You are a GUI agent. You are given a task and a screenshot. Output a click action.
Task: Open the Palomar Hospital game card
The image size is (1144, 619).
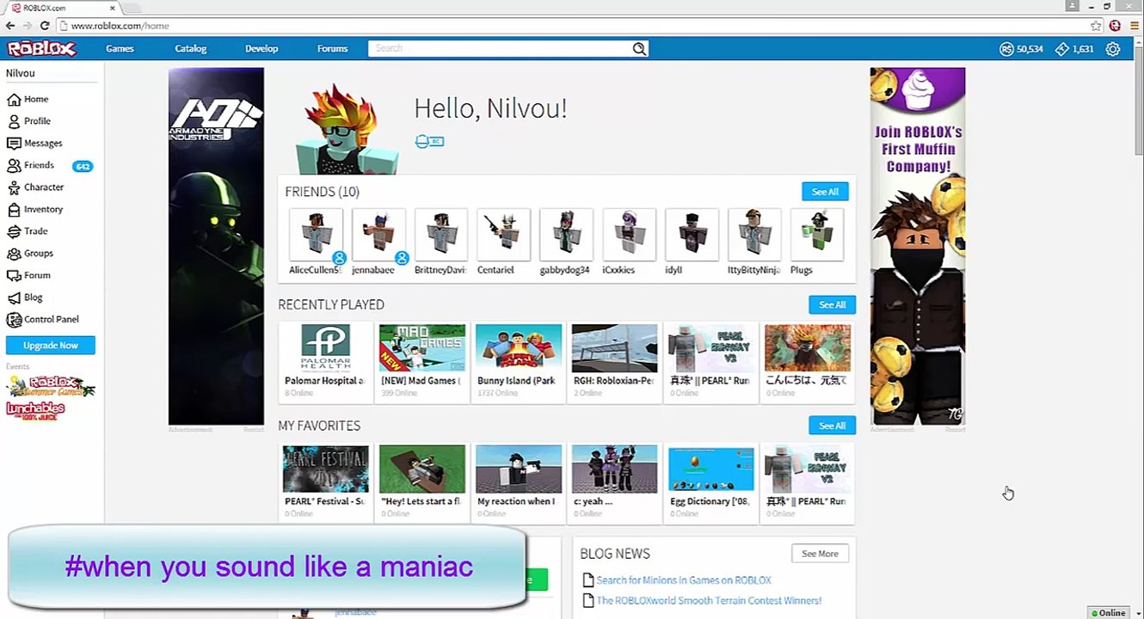pos(326,361)
